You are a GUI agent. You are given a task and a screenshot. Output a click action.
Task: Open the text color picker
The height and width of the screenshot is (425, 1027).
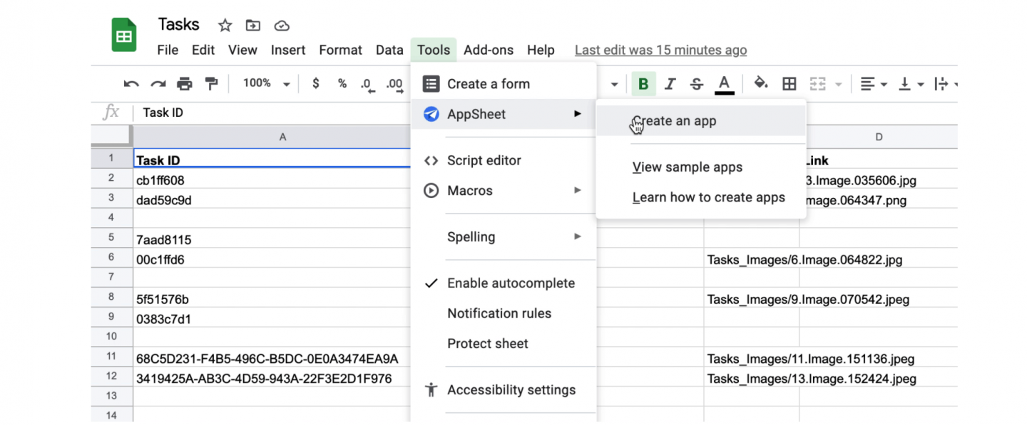pos(725,83)
